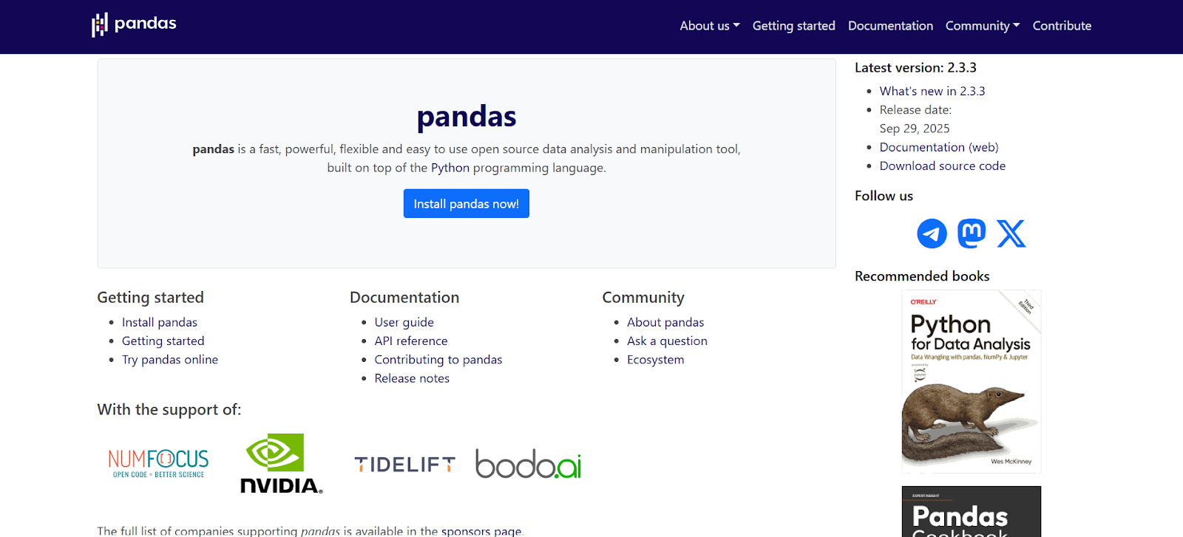Open the What's new in 2.3.3 link
Screen dimensions: 1183x537
(932, 91)
